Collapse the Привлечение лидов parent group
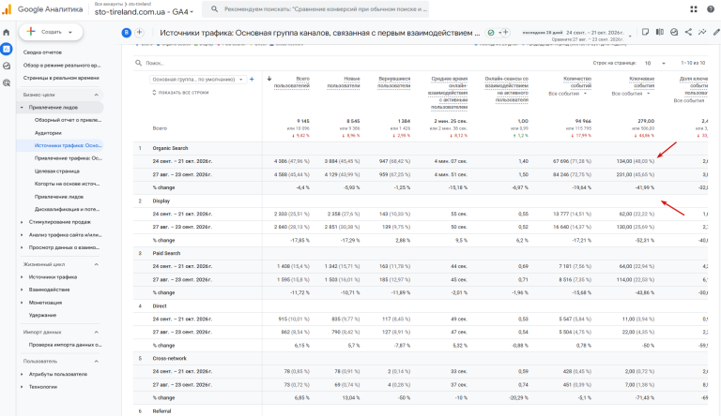This screenshot has width=721, height=416. point(22,108)
